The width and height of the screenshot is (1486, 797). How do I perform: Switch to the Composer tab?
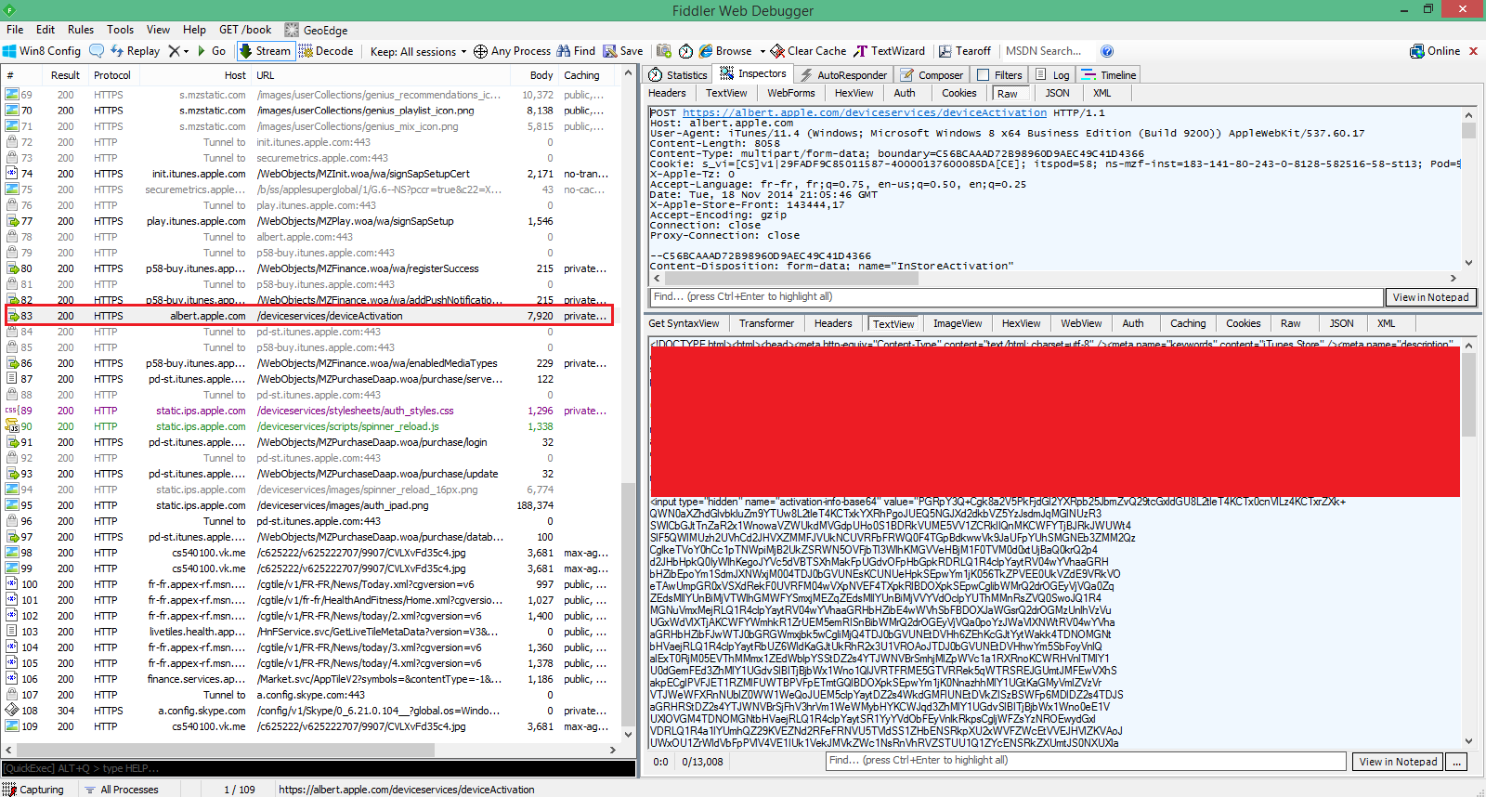(932, 75)
